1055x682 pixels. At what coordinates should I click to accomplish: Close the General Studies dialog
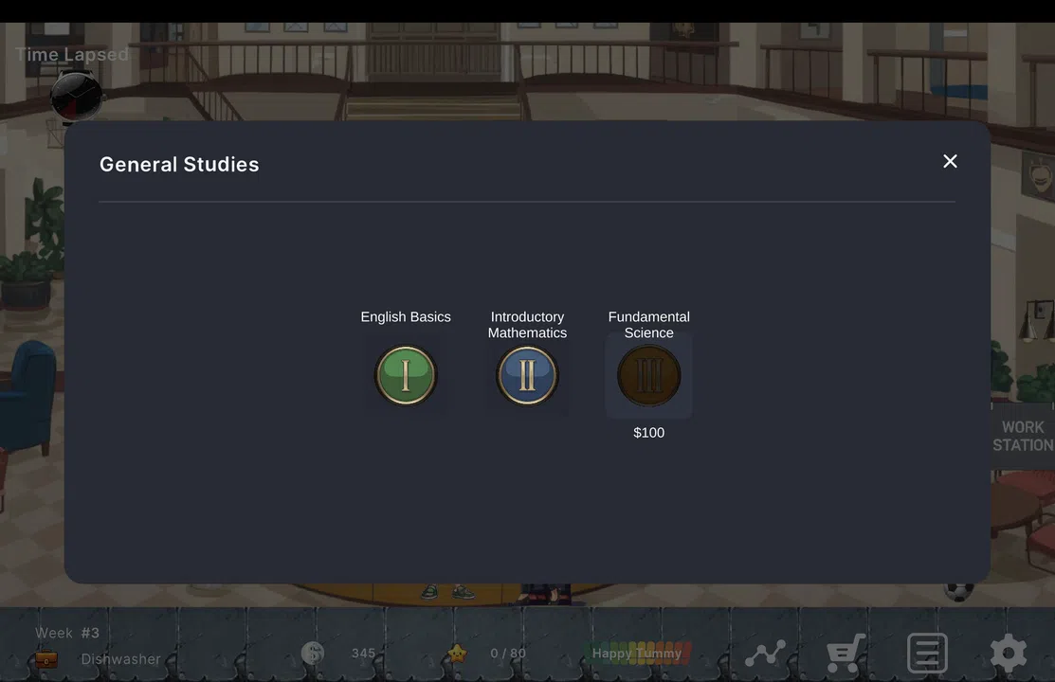click(950, 161)
